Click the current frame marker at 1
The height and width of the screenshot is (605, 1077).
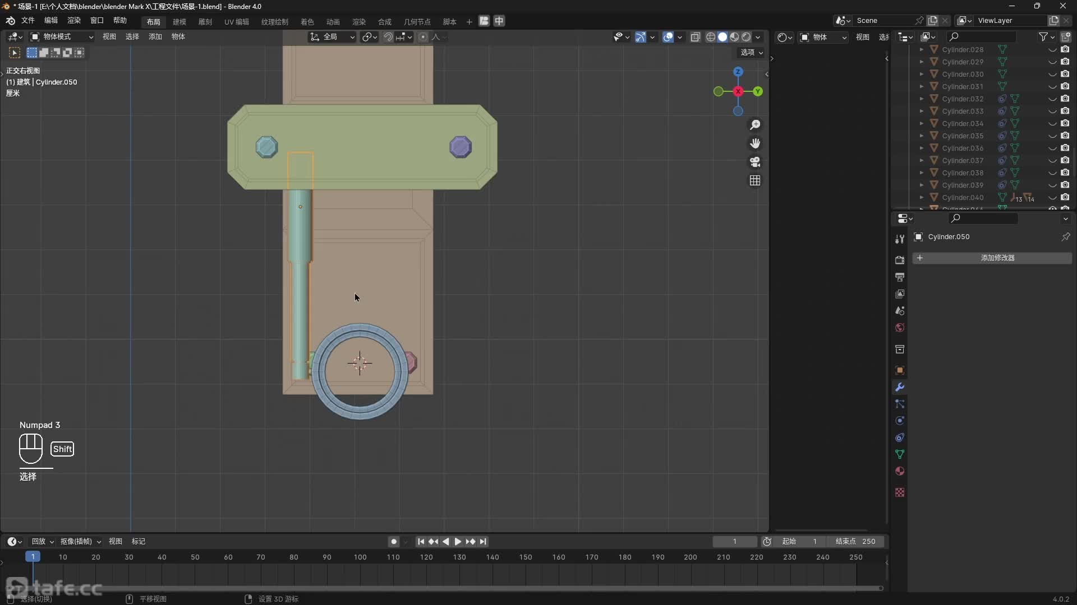(33, 557)
